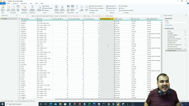Image resolution: width=189 pixels, height=106 pixels.
Task: Switch to the Tools ribbon tab
Action: click(x=36, y=3)
